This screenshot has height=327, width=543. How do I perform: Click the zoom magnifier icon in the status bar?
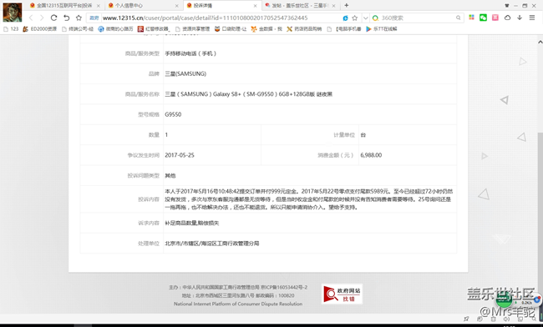(534, 319)
